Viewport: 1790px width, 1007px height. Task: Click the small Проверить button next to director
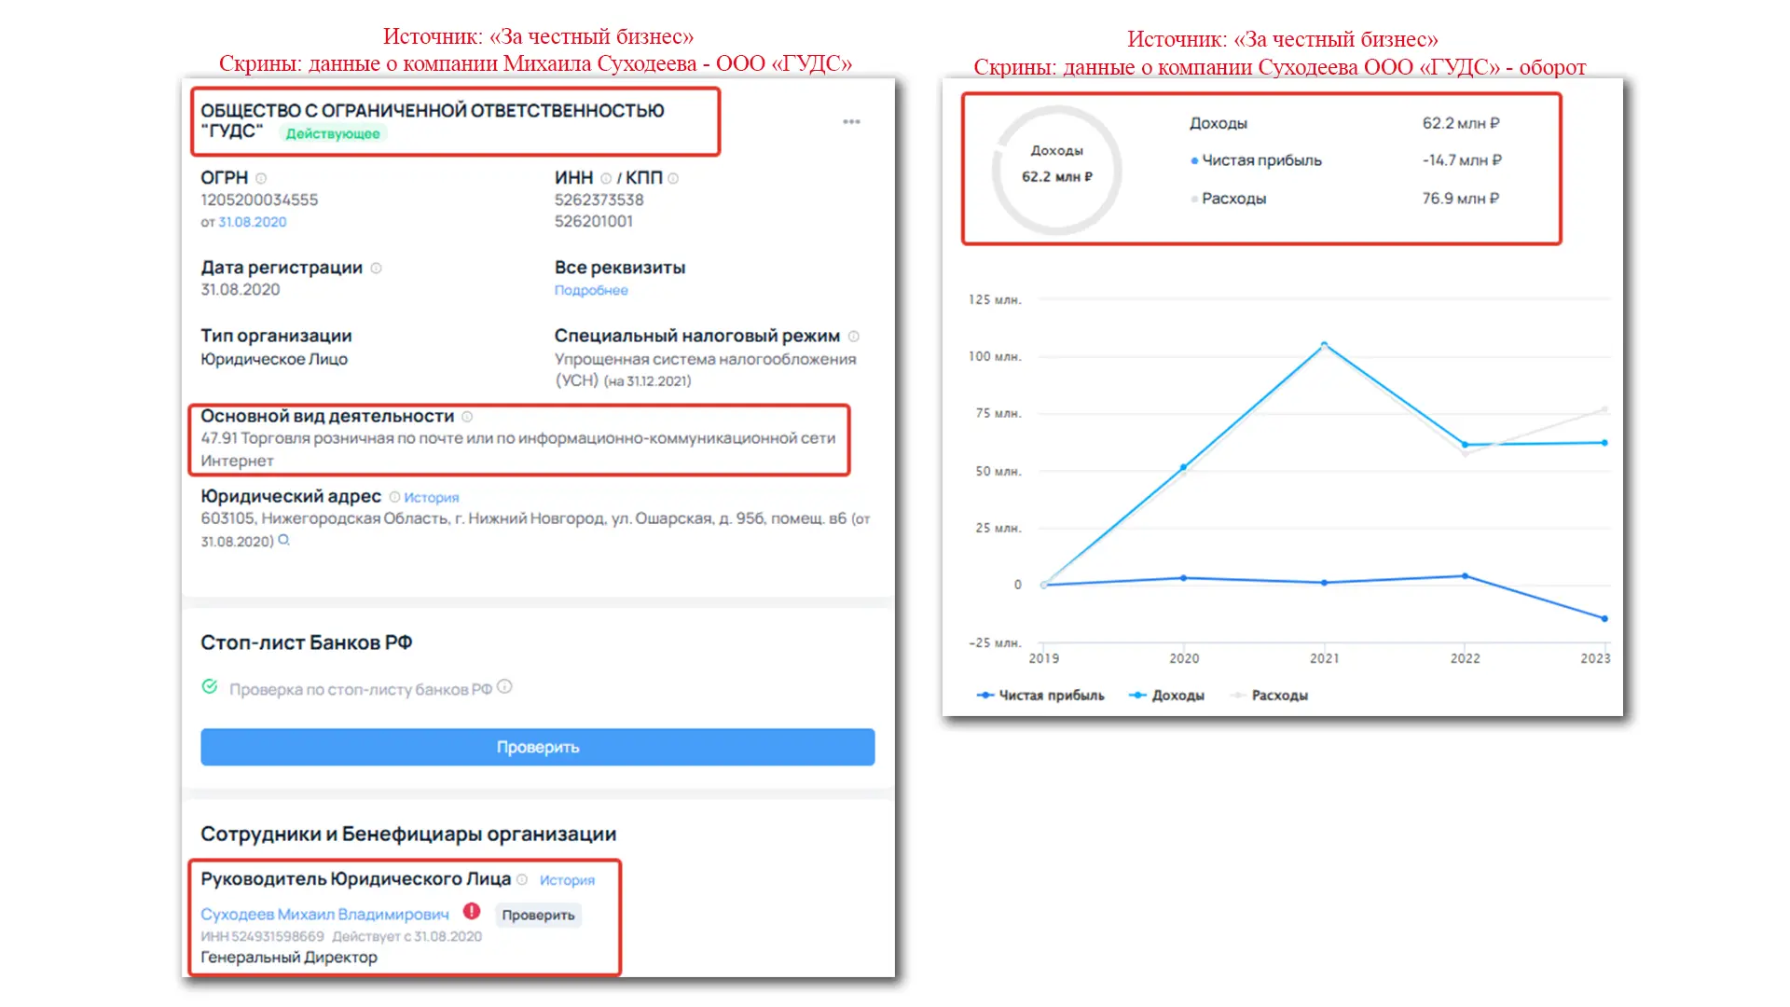click(538, 915)
